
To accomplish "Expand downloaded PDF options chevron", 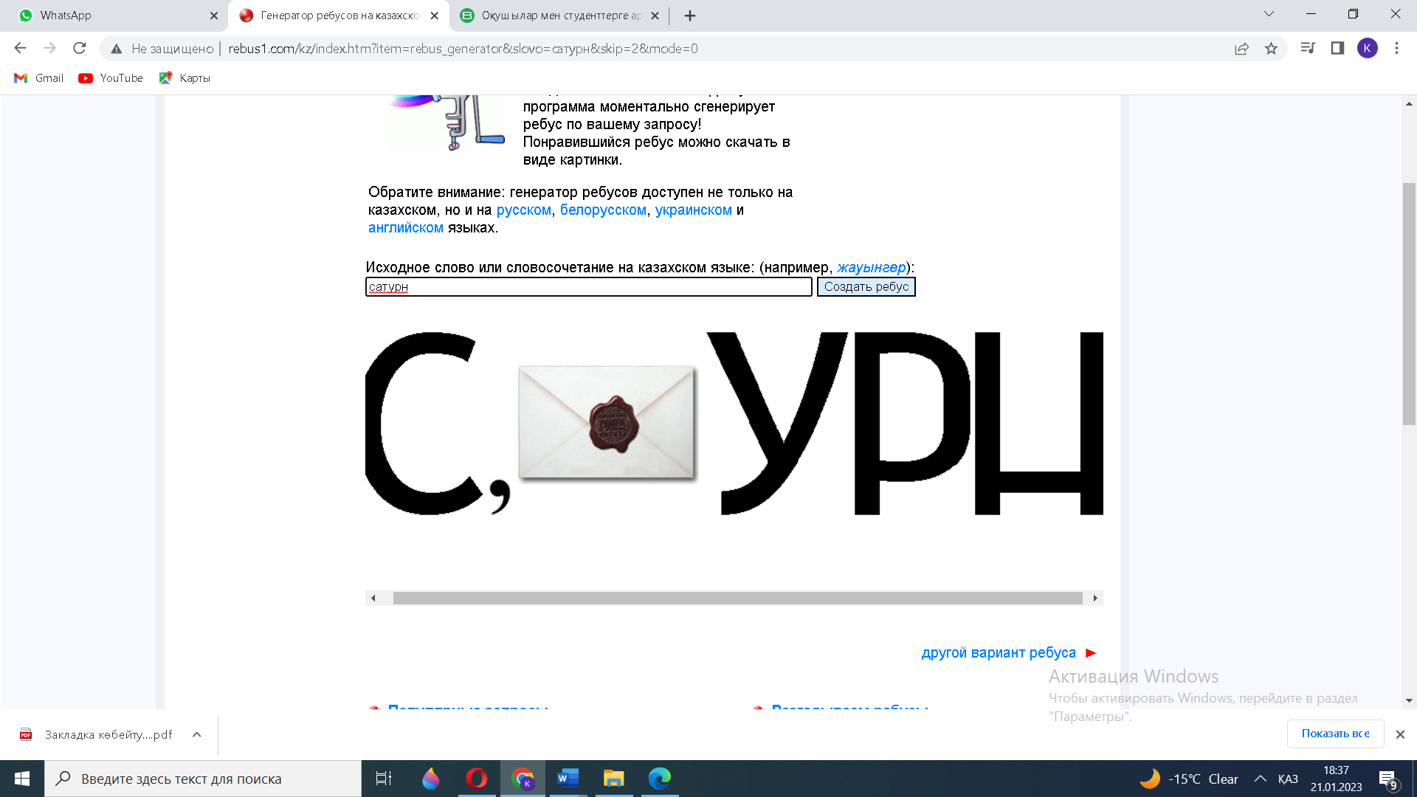I will 196,734.
